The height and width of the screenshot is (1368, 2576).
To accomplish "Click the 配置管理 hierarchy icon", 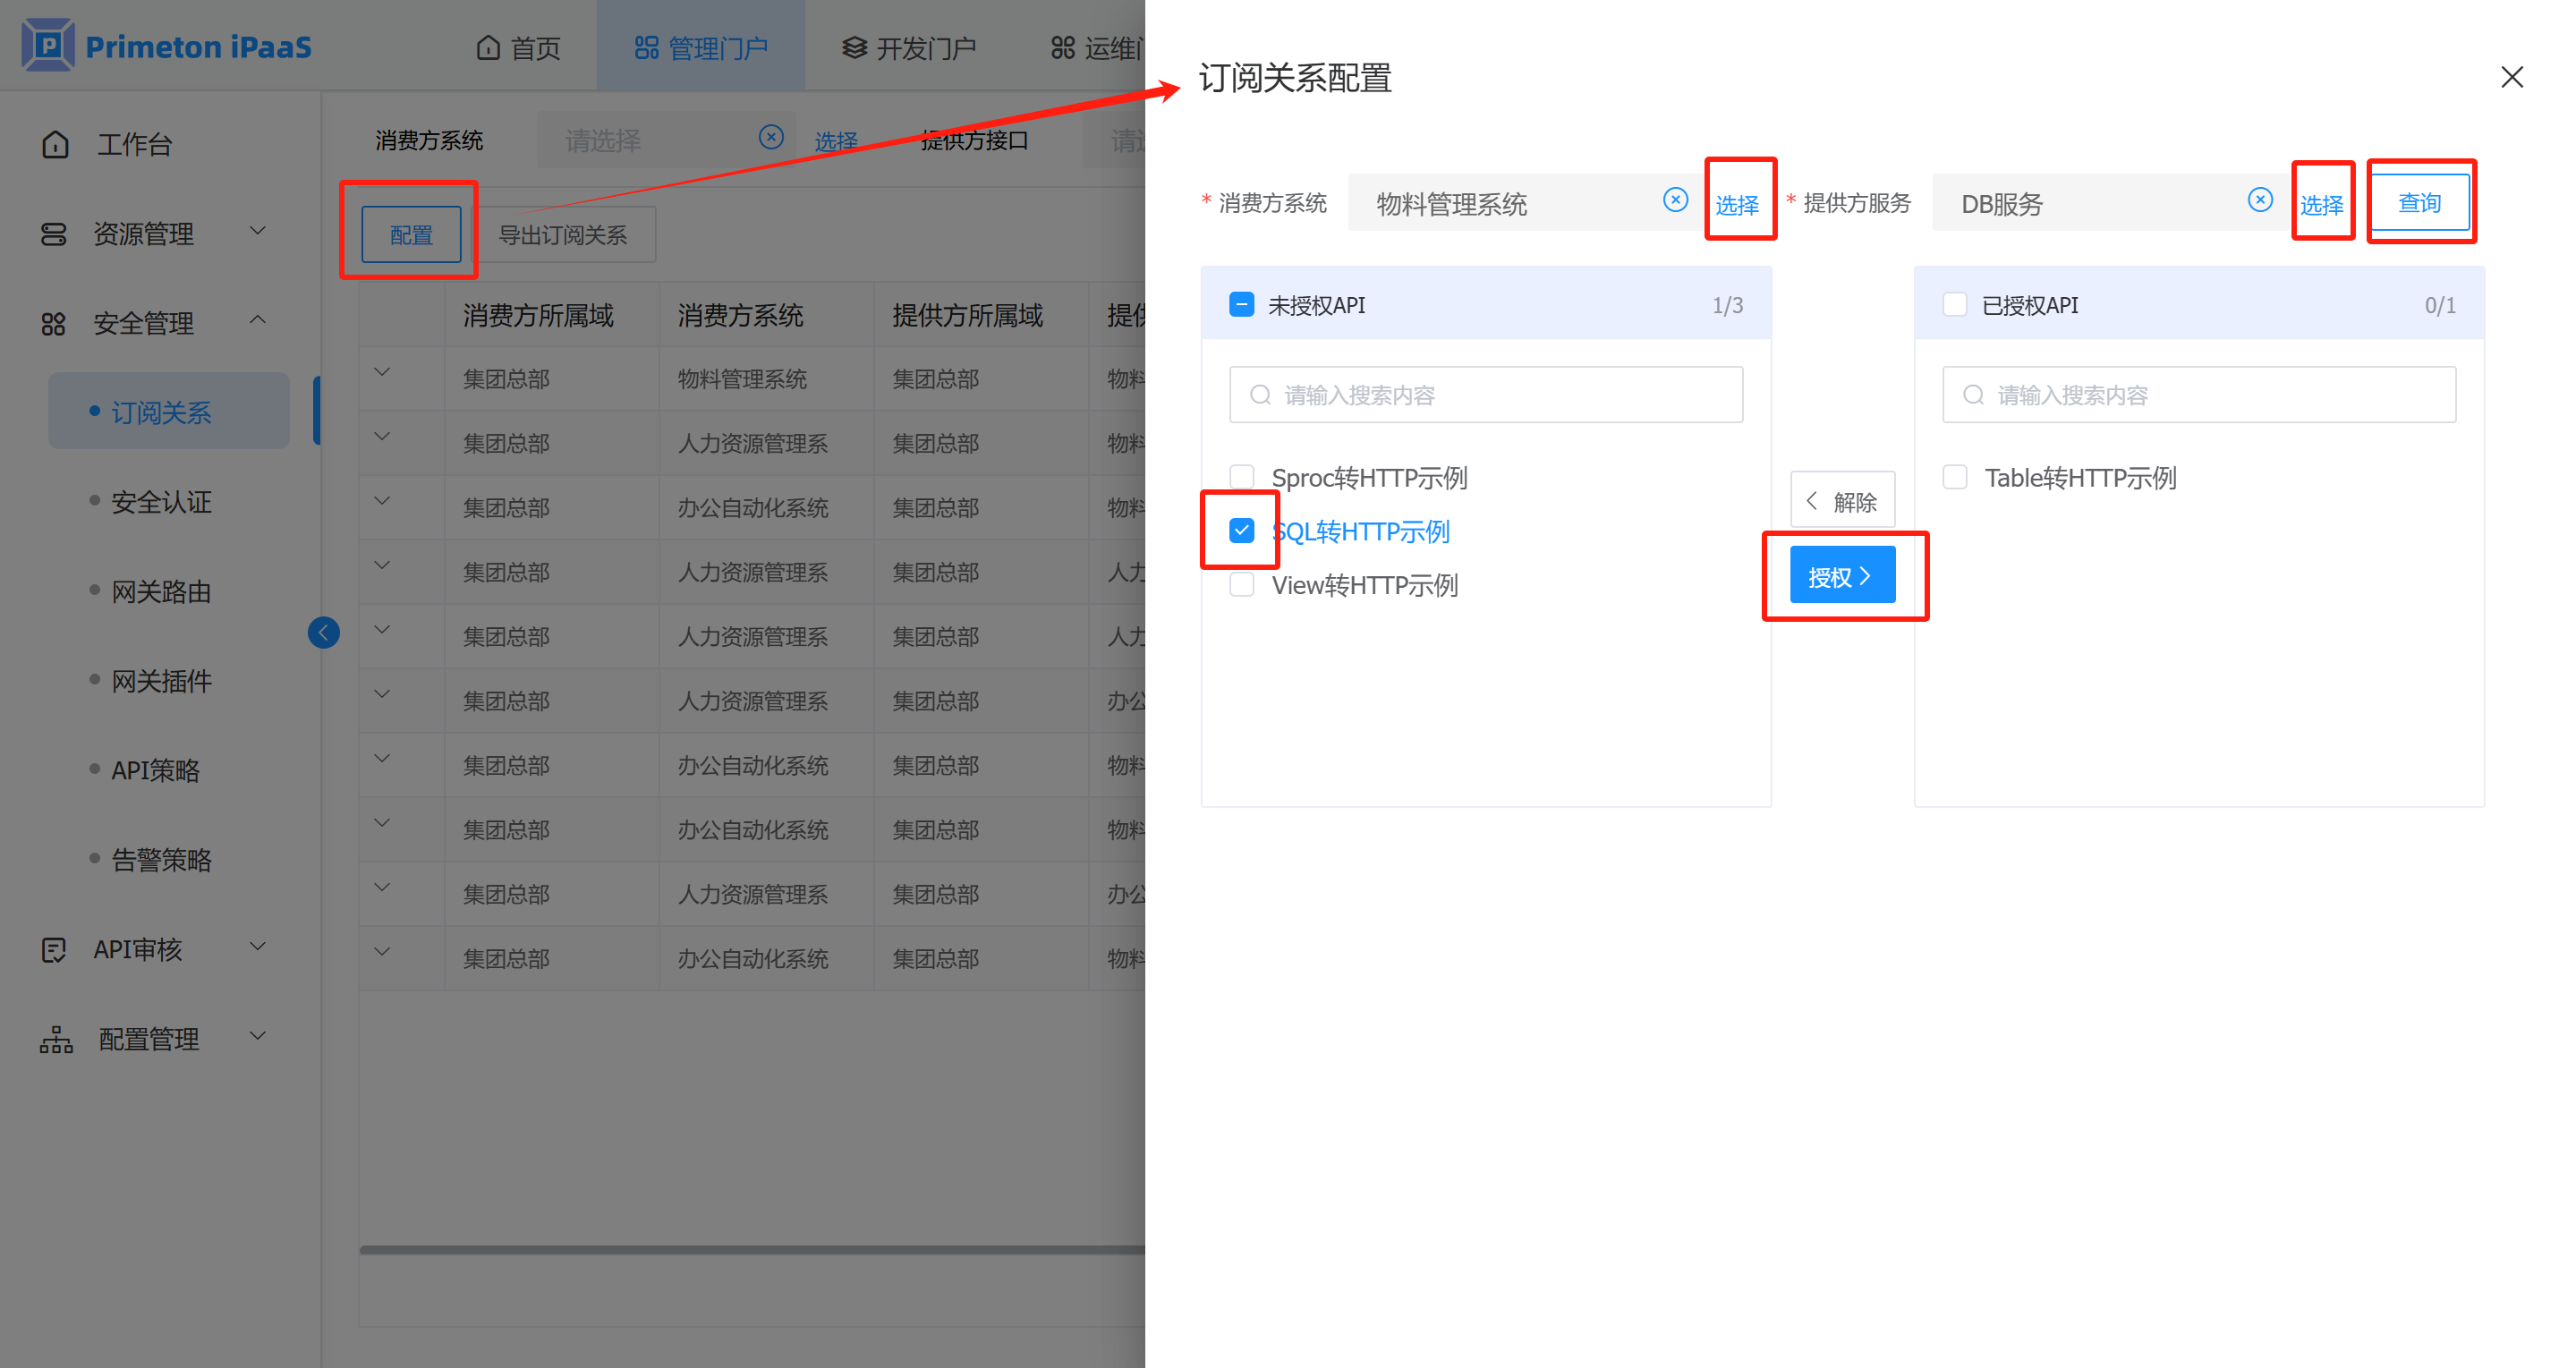I will [56, 1040].
